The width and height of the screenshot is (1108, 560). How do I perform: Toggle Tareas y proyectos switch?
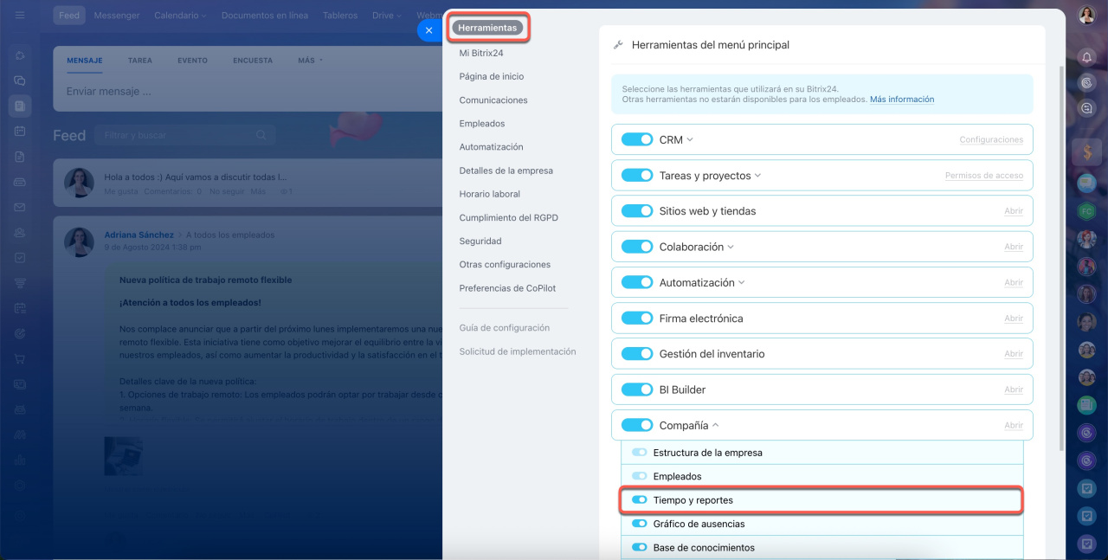637,175
